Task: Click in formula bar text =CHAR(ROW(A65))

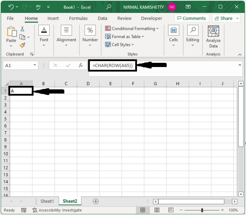Action: pyautogui.click(x=112, y=65)
